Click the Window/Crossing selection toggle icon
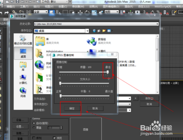Image resolution: width=183 pixels, height=140 pixels. (72, 12)
